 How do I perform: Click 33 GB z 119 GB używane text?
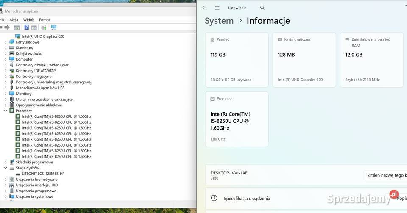231,80
